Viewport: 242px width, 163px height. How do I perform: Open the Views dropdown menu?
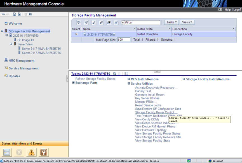click(187, 22)
